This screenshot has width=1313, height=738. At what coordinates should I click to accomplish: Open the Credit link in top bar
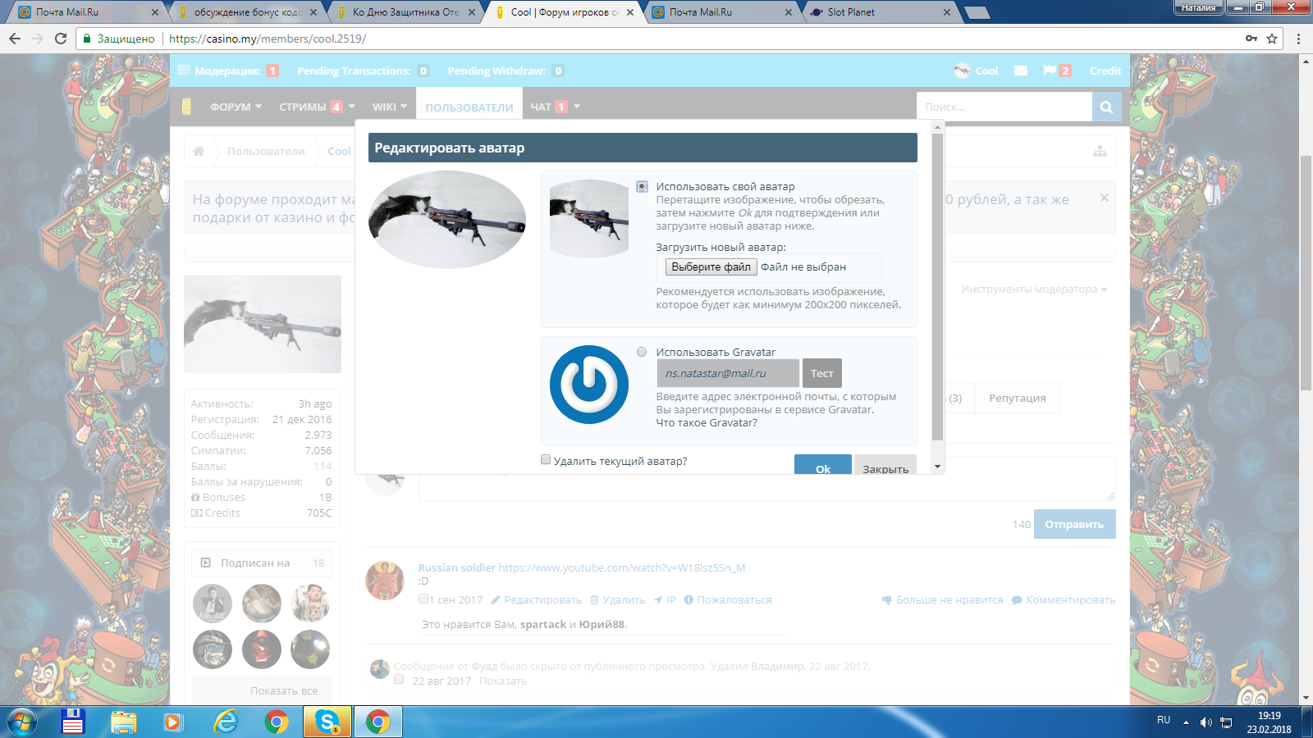[1105, 71]
